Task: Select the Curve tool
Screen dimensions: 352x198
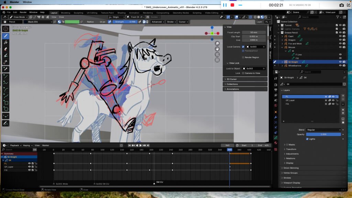Action: pyautogui.click(x=6, y=96)
